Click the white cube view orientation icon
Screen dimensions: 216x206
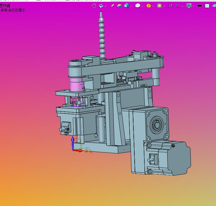click(x=138, y=6)
